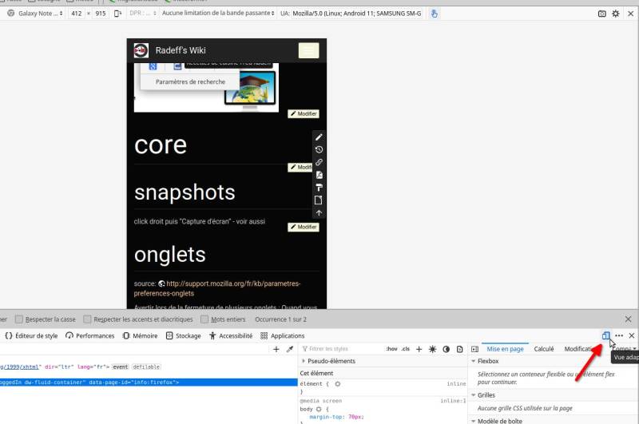This screenshot has height=424, width=639.
Task: Open page revisions history icon
Action: coord(319,149)
